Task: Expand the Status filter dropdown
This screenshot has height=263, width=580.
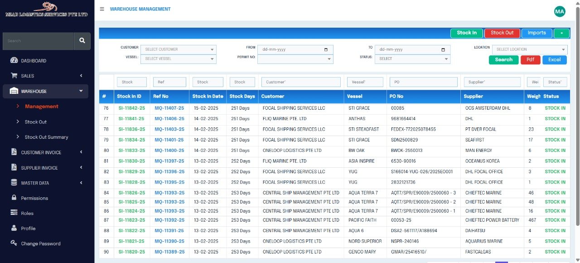Action: coord(413,59)
